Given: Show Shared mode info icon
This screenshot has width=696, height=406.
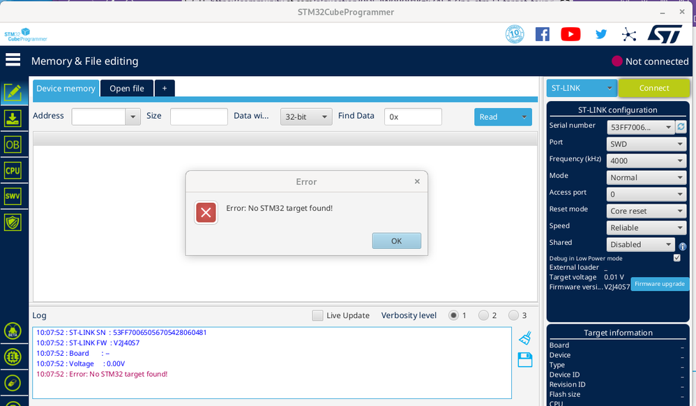Looking at the screenshot, I should [x=682, y=246].
